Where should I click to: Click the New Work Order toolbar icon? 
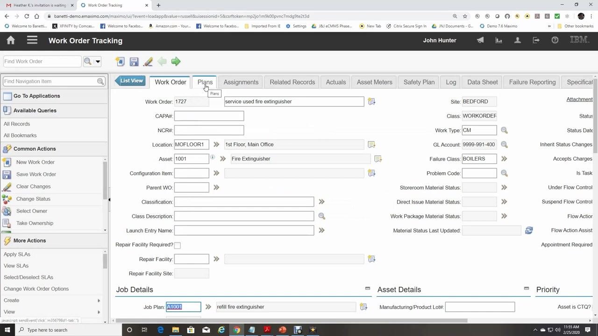pos(120,62)
